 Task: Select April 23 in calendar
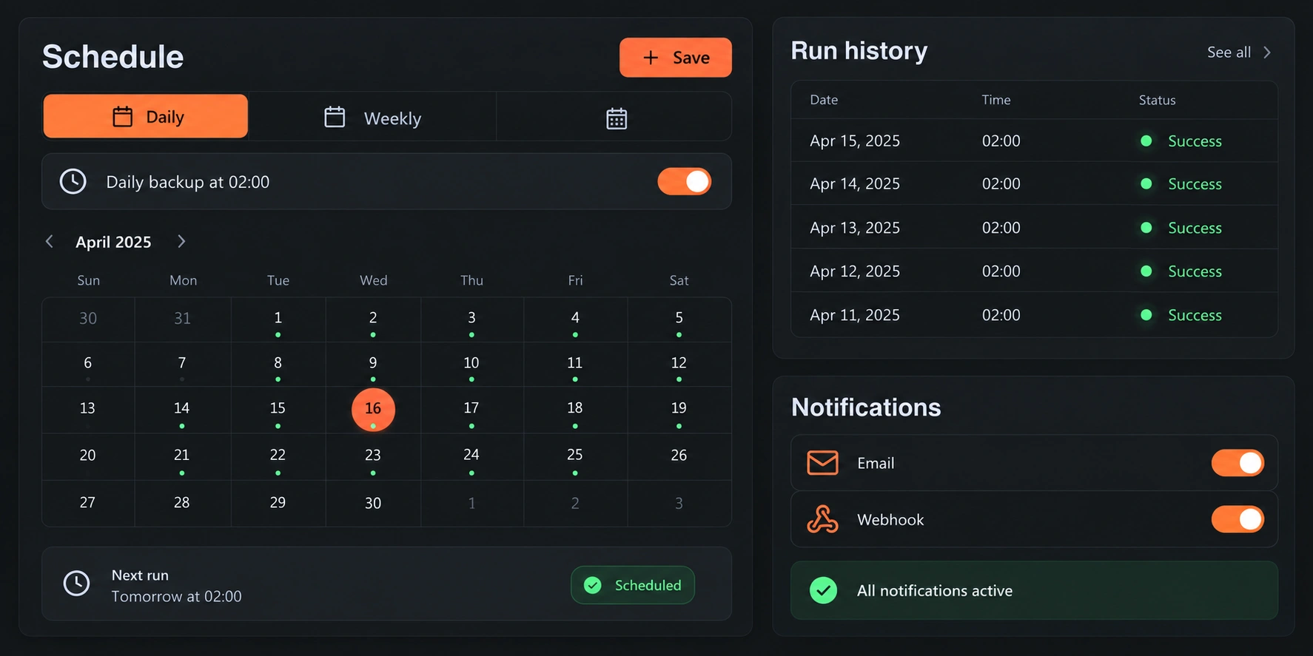point(373,457)
